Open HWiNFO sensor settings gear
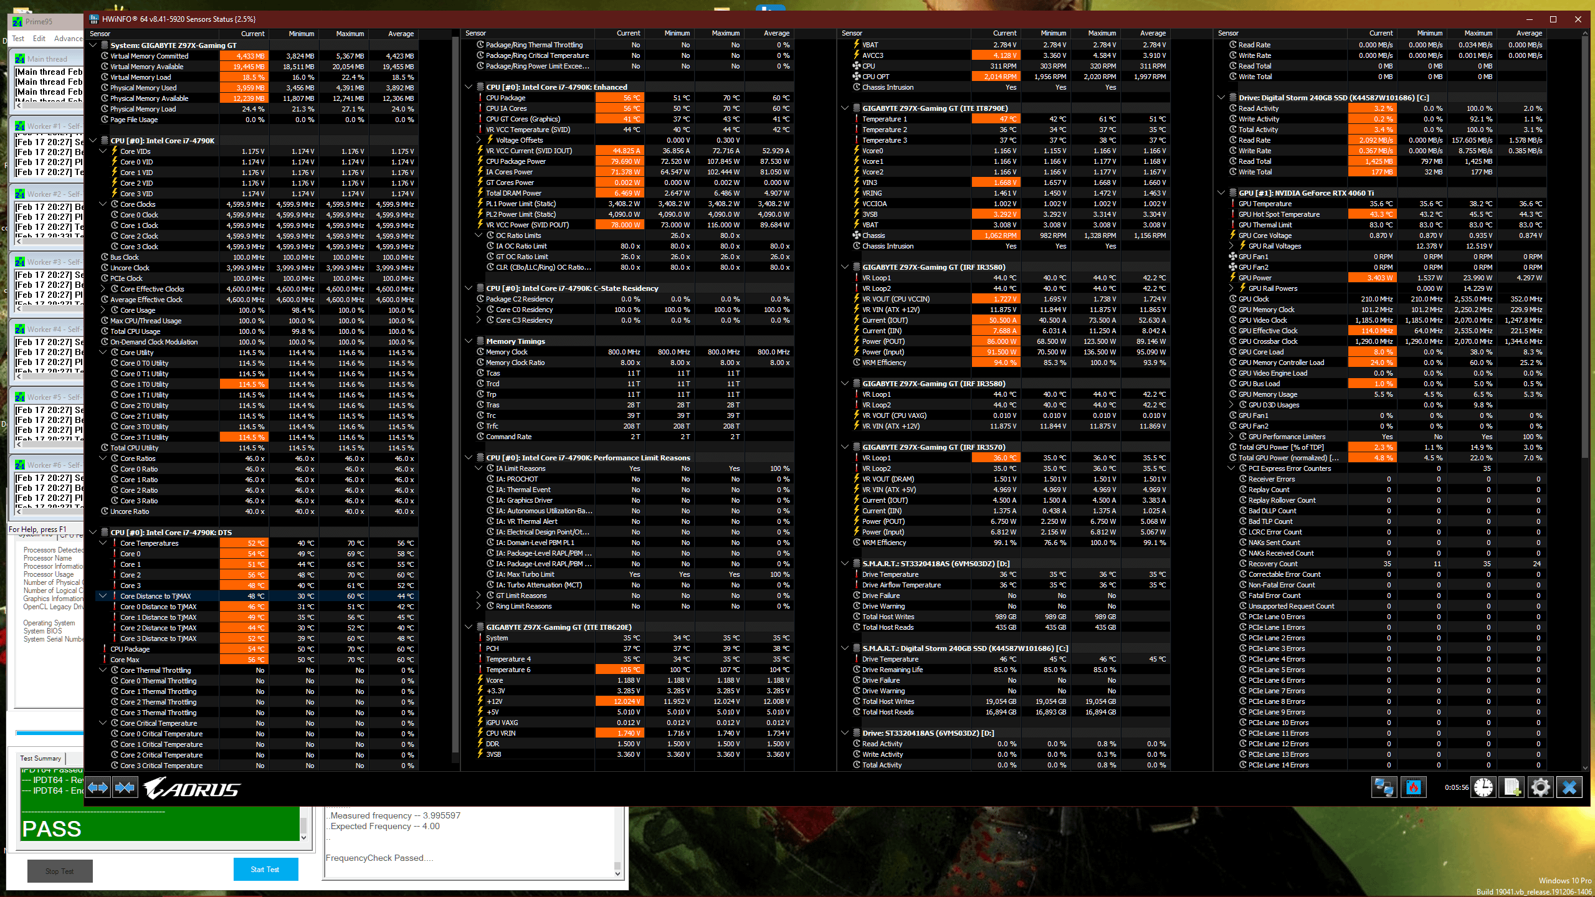 point(1540,787)
